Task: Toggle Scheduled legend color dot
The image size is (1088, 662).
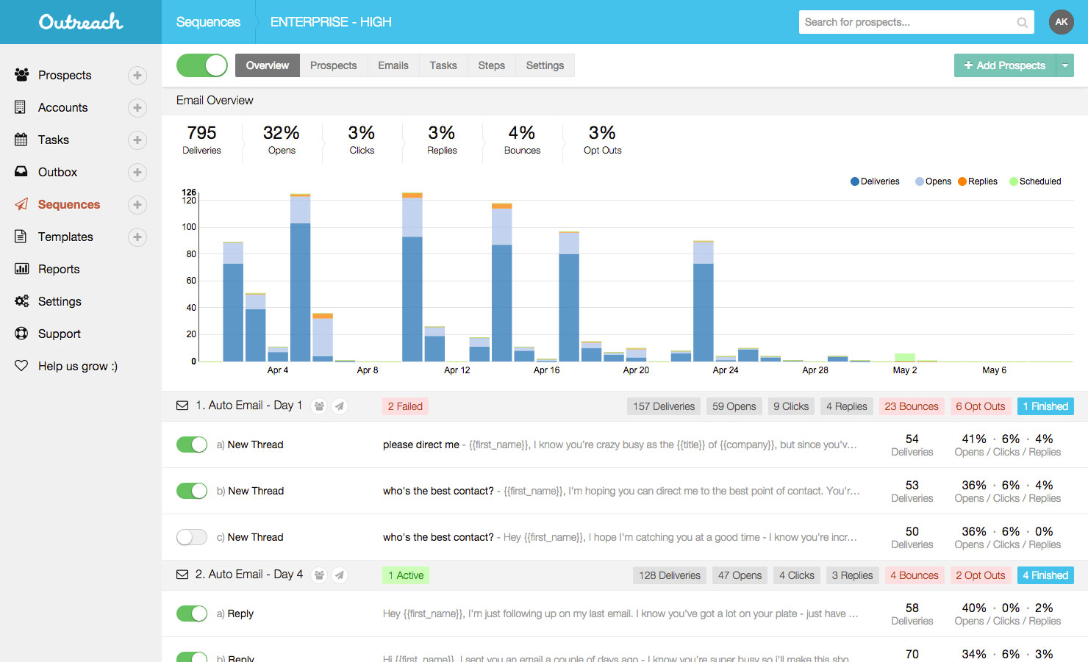Action: click(x=1014, y=181)
